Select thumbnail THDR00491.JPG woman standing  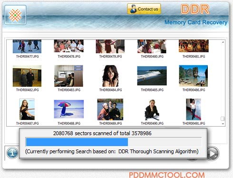194,109
